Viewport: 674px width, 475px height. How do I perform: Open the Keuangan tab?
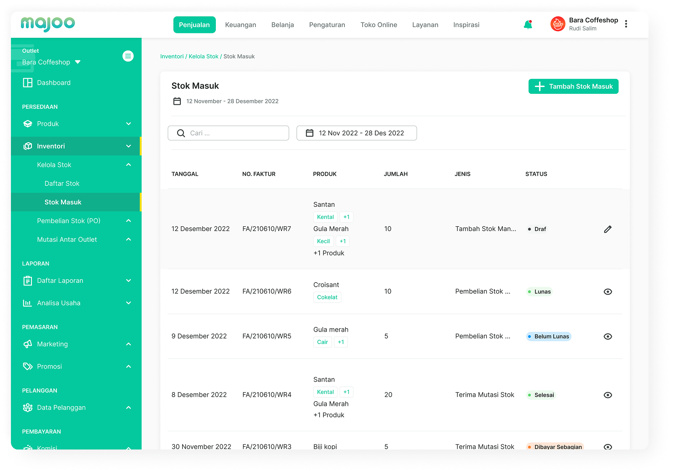pyautogui.click(x=240, y=25)
